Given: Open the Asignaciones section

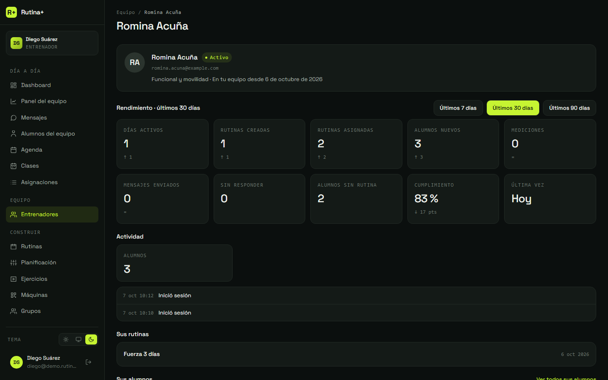Looking at the screenshot, I should (52, 182).
